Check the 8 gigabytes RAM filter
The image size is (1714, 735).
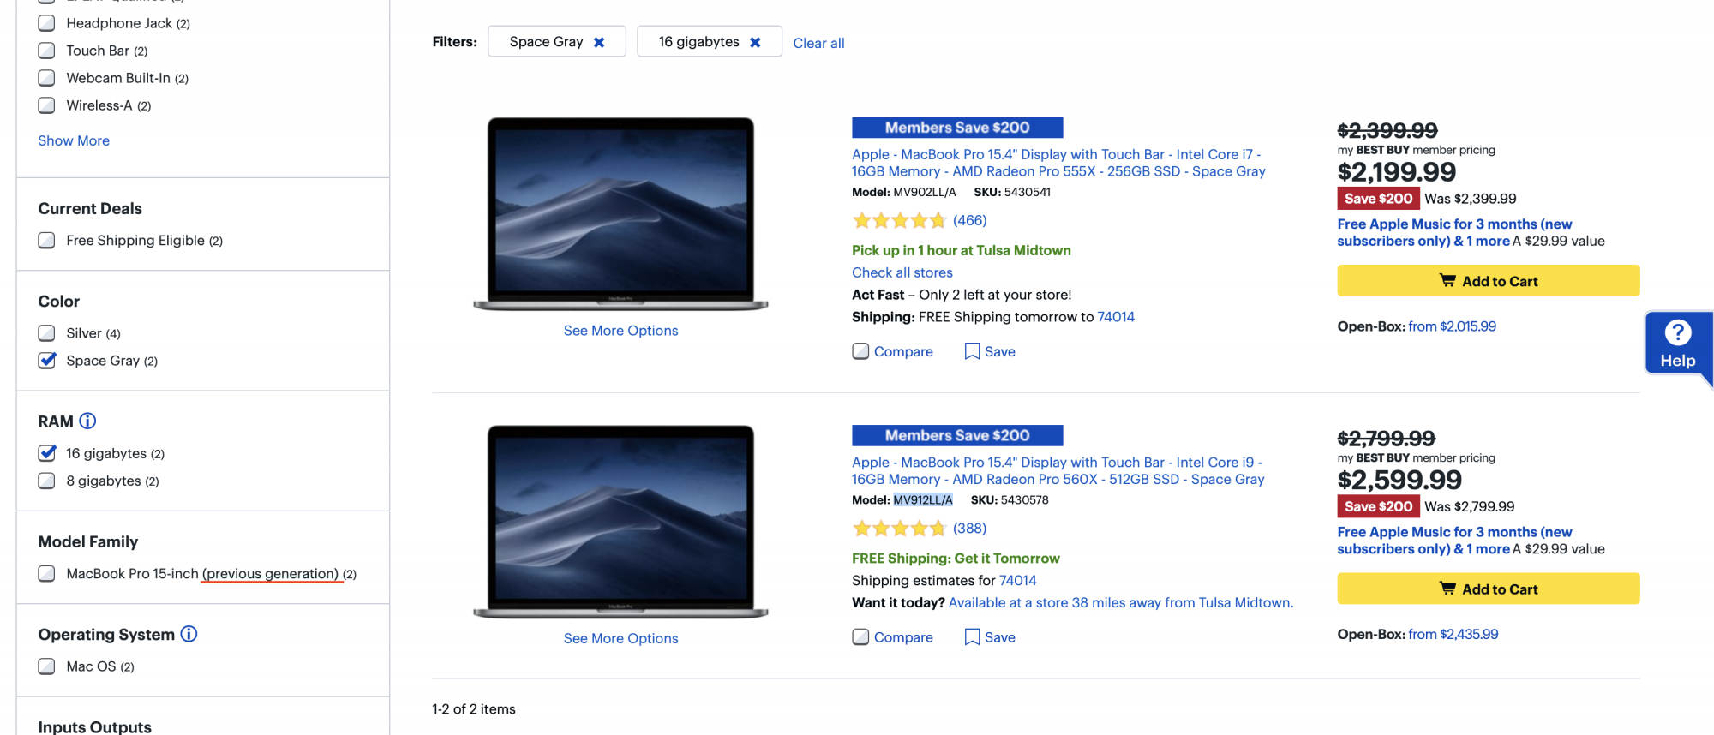(x=47, y=481)
